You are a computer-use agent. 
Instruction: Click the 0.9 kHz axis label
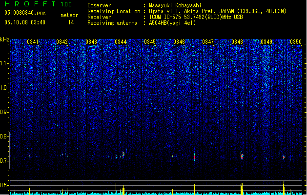point(4,112)
